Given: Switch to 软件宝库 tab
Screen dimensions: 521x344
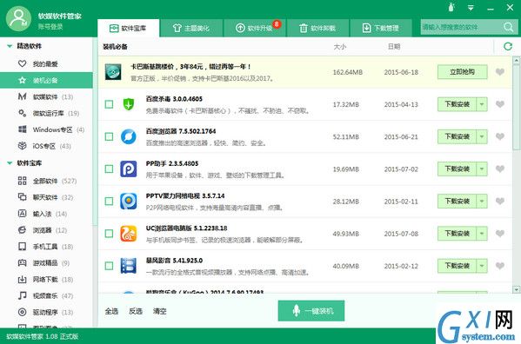Looking at the screenshot, I should pos(128,28).
